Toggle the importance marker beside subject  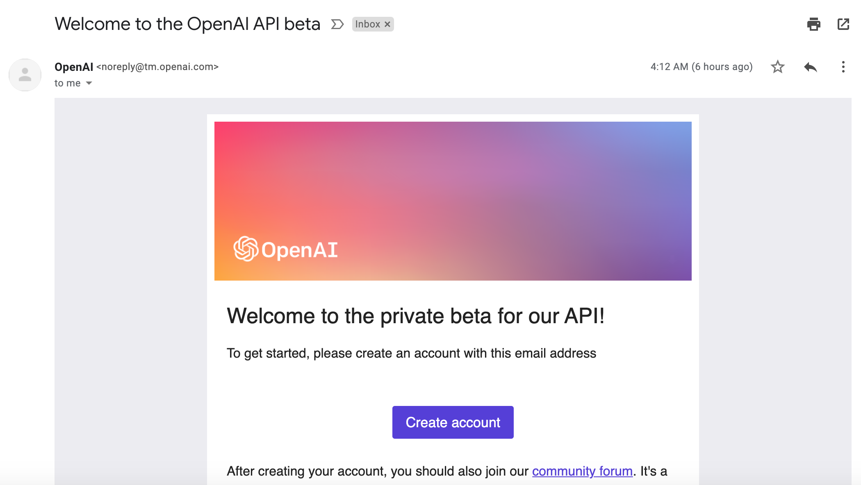(x=337, y=25)
